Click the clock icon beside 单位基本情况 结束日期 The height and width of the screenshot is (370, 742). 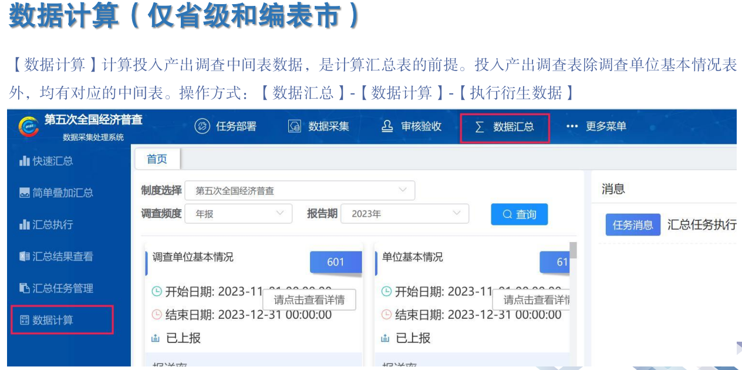coord(386,315)
